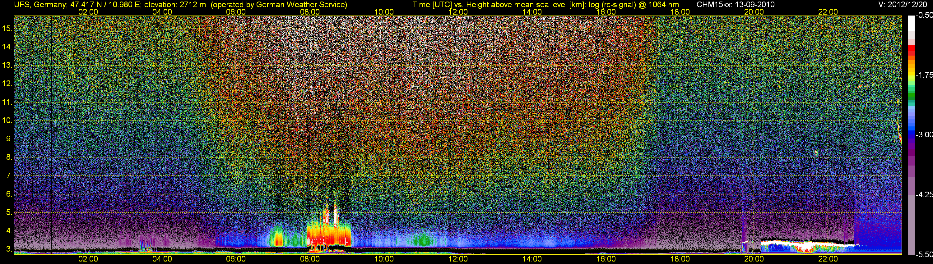Click the version label 'V: 2012/12/20'
Viewport: 933px width, 264px height.
coord(903,5)
